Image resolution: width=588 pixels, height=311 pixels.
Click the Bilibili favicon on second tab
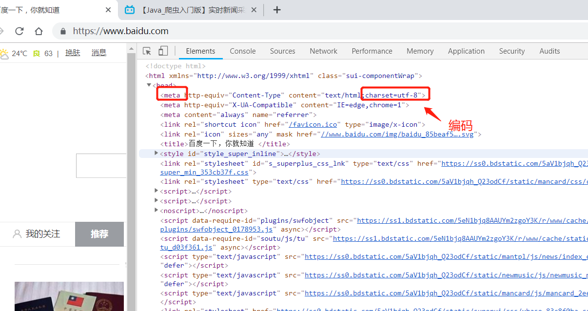(x=130, y=10)
